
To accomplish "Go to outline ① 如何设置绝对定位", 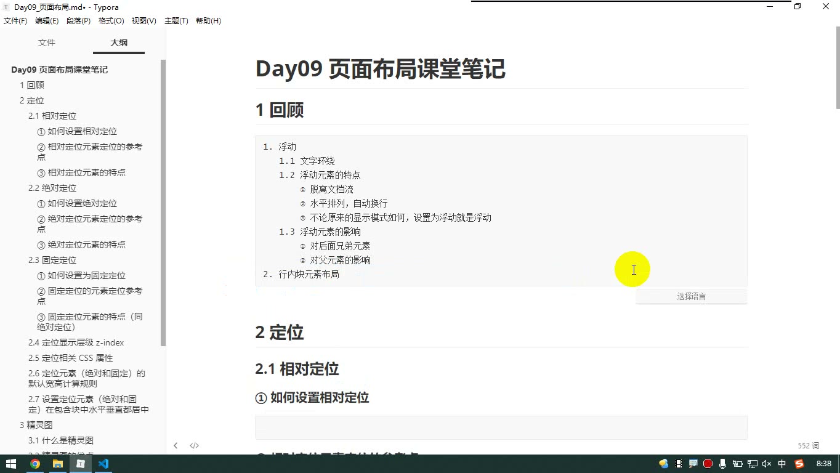I will click(77, 203).
